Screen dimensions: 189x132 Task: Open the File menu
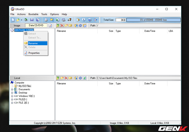12,14
